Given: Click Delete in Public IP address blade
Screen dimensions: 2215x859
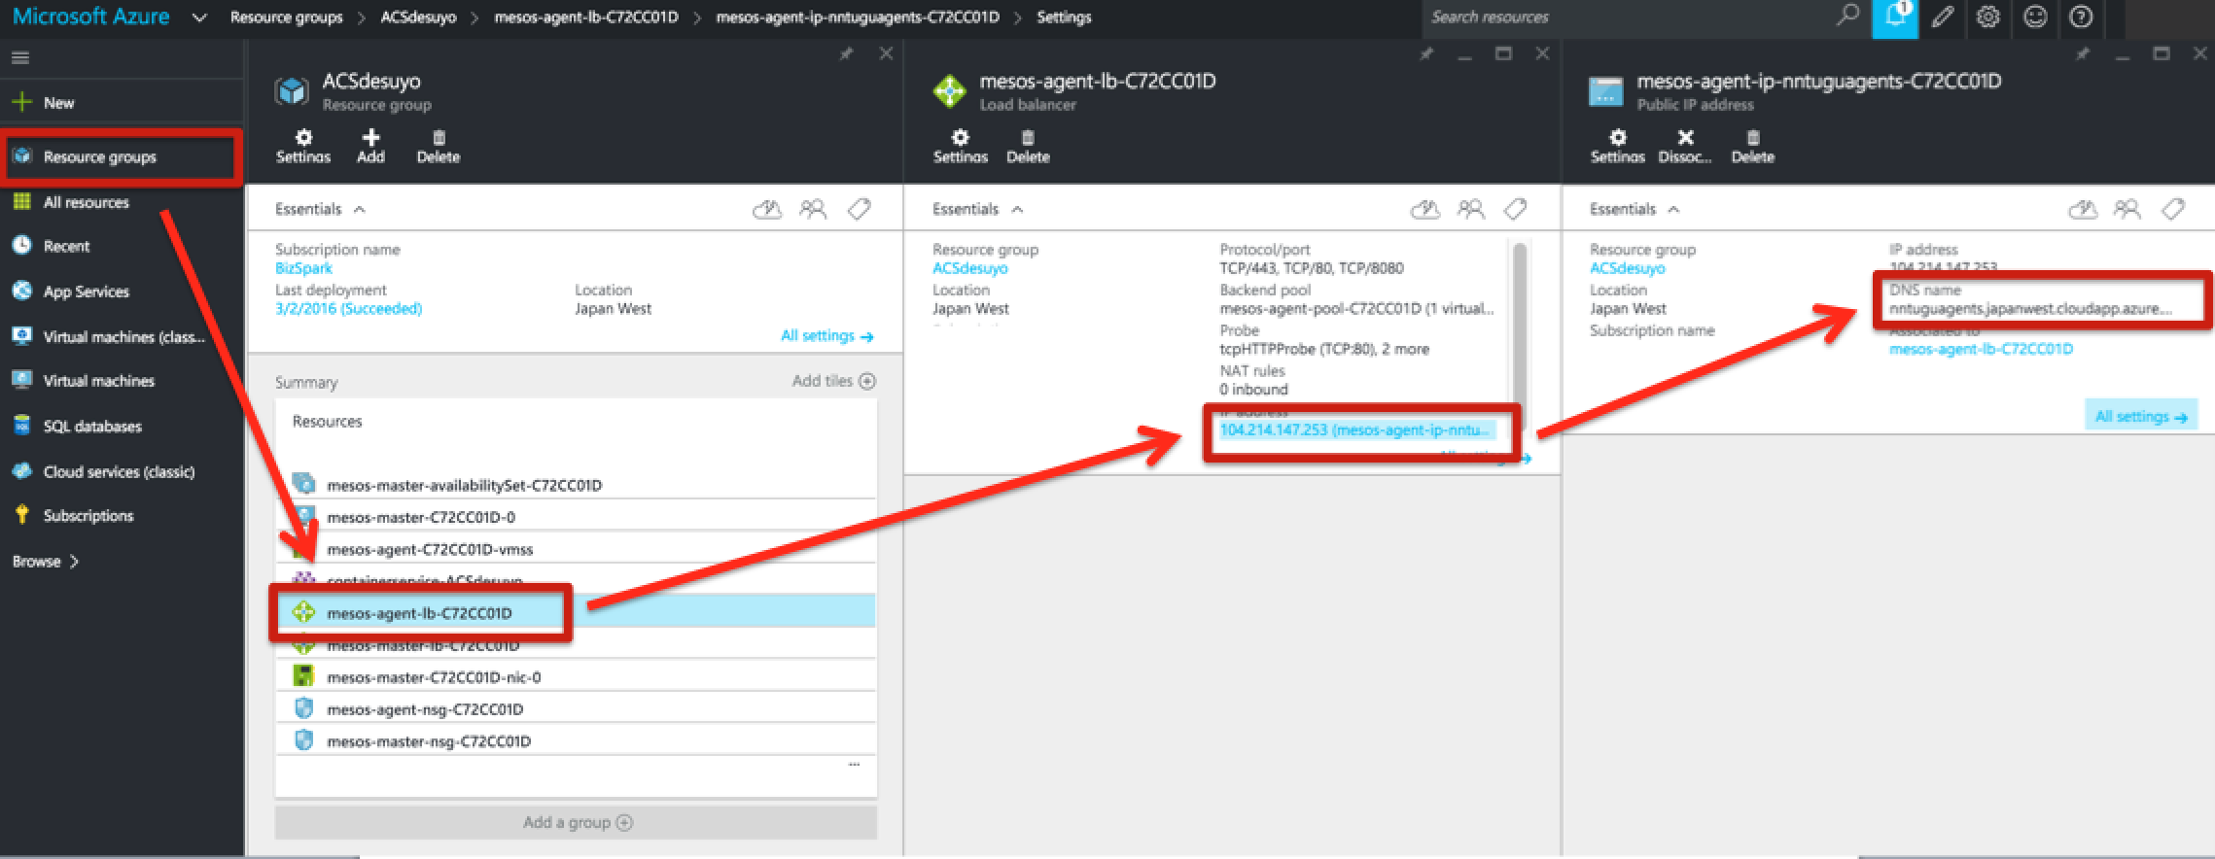Looking at the screenshot, I should pyautogui.click(x=1753, y=147).
